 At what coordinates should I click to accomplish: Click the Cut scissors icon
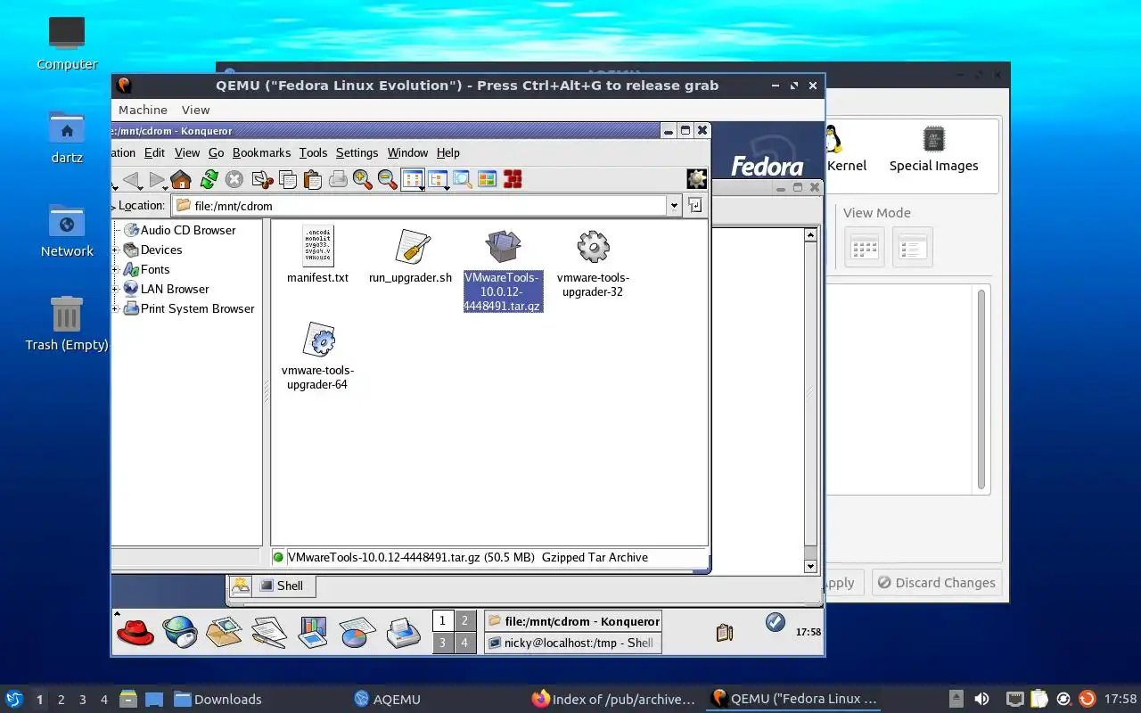point(262,180)
